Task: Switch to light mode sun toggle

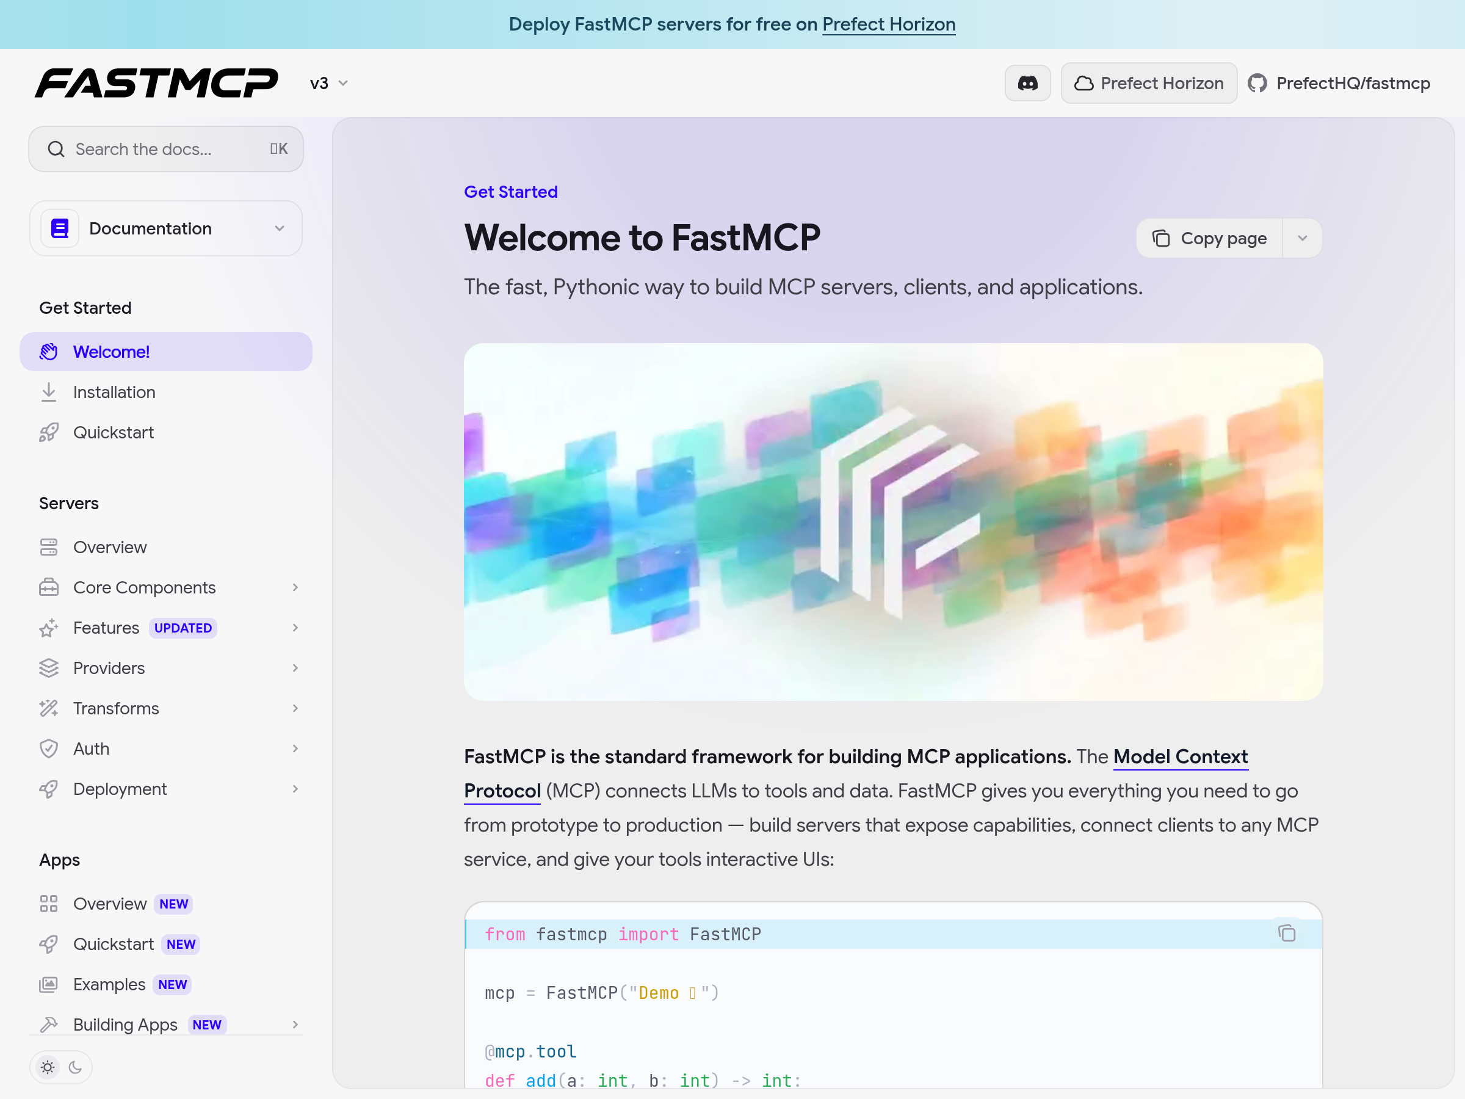Action: (48, 1067)
